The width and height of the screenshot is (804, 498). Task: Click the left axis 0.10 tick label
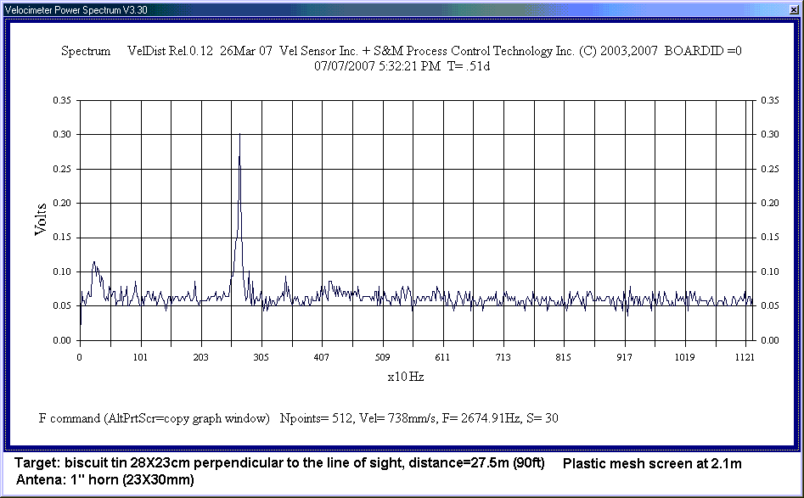(x=62, y=272)
